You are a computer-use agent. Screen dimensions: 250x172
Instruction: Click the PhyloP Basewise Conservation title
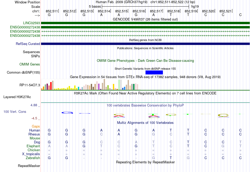point(145,105)
